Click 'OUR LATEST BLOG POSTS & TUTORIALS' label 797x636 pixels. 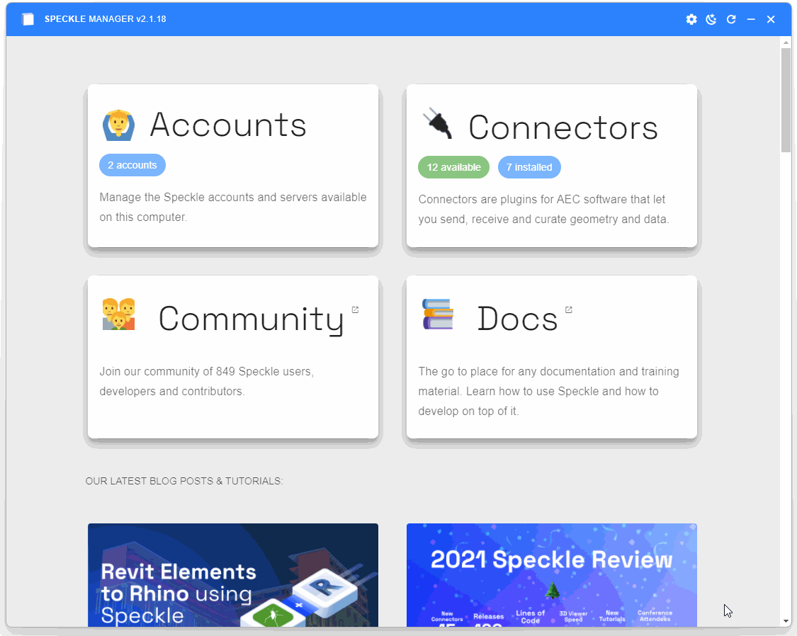coord(184,481)
